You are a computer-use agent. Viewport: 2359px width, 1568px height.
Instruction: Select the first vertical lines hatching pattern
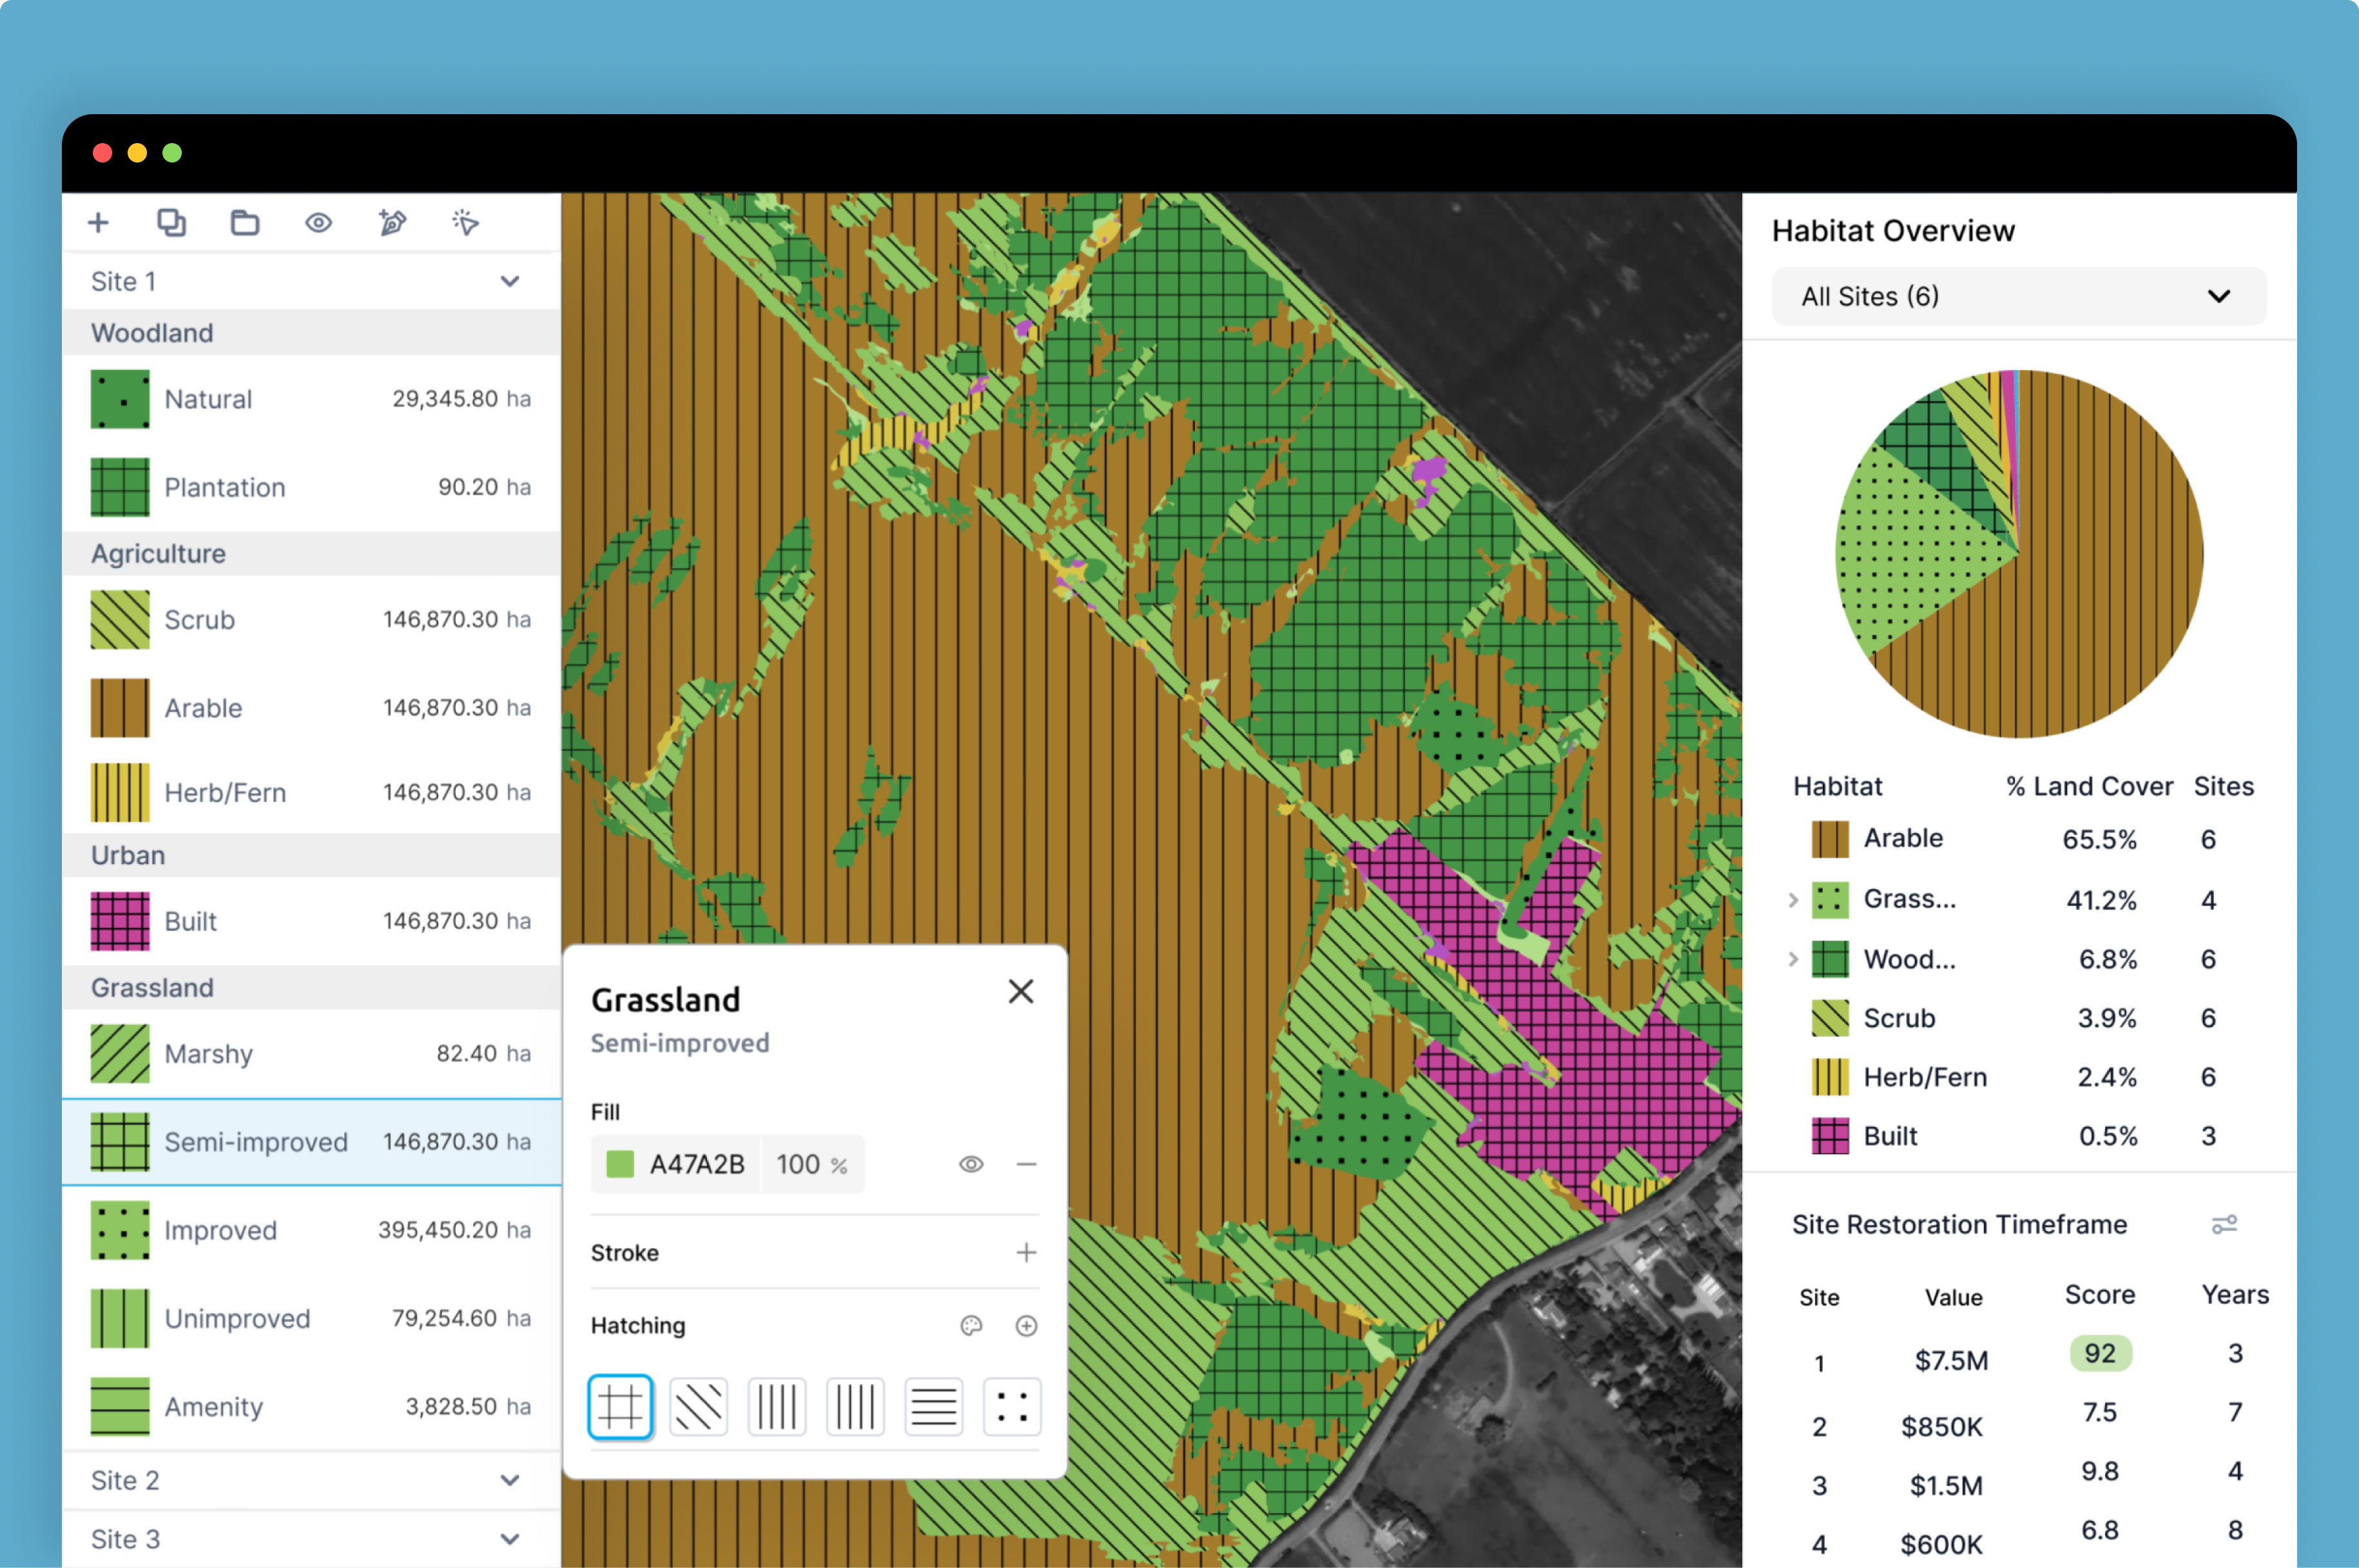(777, 1407)
